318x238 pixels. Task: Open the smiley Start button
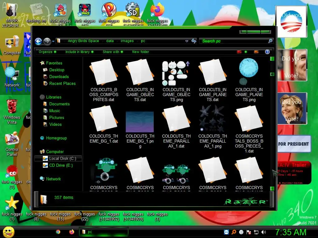8,232
